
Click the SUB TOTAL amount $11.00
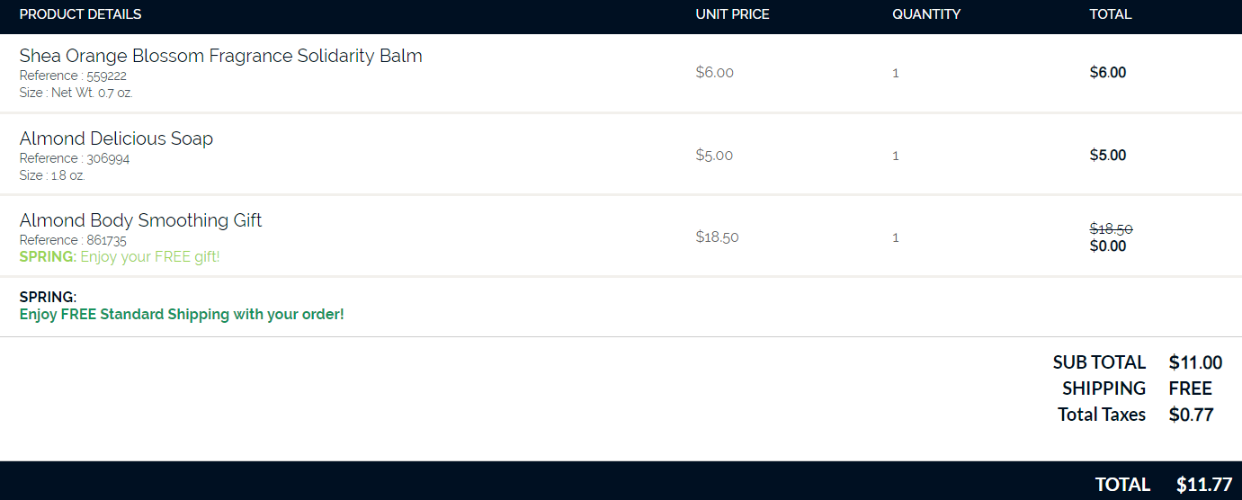(1195, 362)
